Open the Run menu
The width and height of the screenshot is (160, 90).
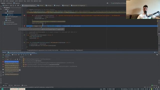pos(25,1)
